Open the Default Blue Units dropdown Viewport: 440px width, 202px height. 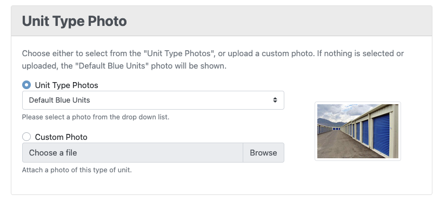[153, 100]
